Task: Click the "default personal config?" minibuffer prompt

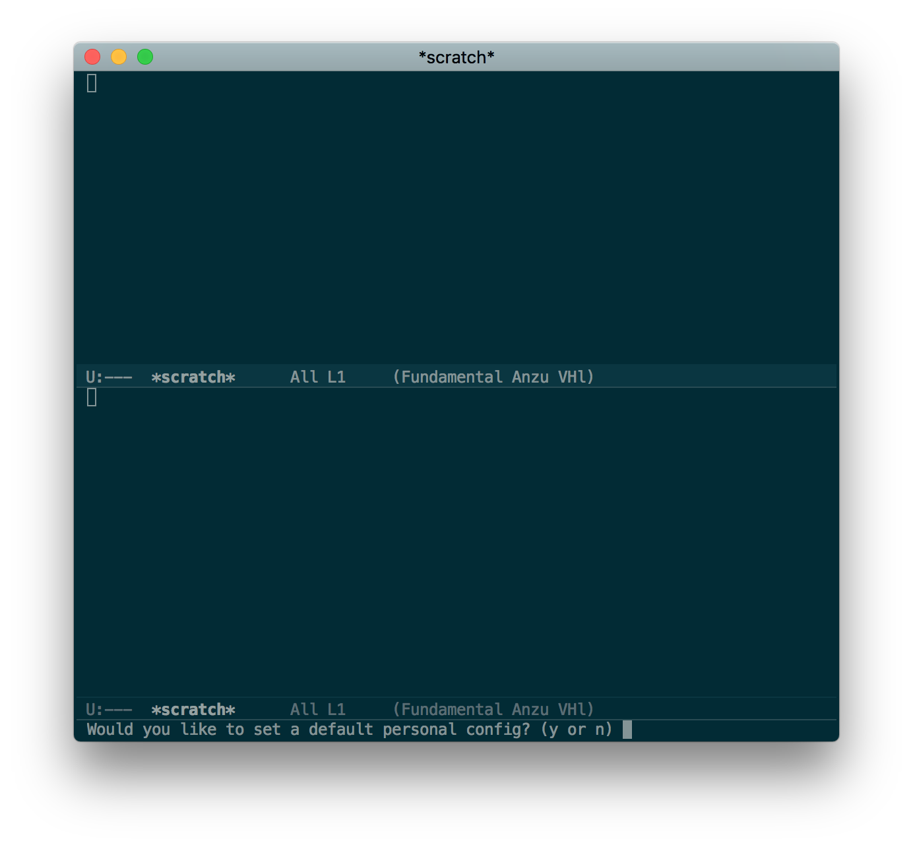Action: (420, 730)
